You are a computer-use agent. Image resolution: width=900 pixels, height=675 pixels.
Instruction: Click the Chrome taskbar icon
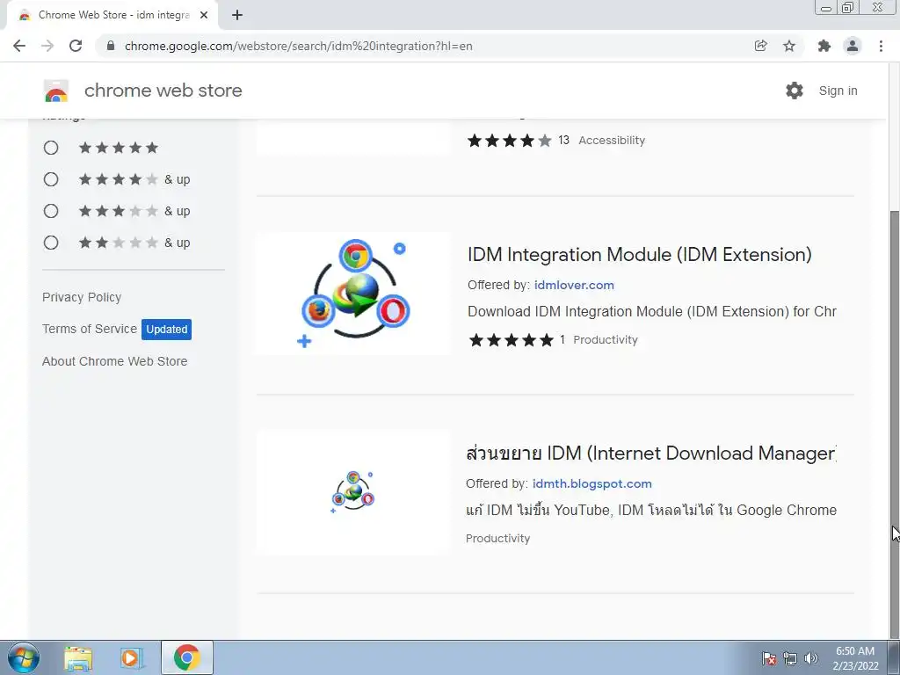coord(187,657)
